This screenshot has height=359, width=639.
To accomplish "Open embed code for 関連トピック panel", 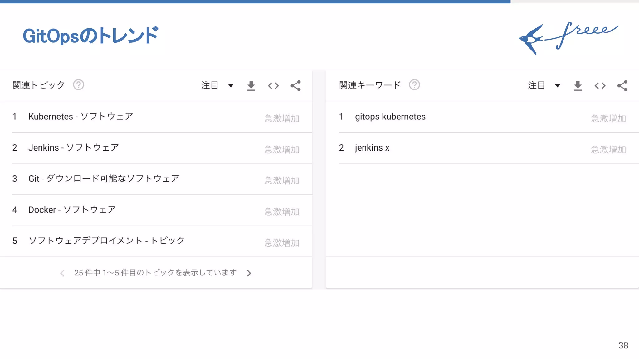I will tap(273, 86).
